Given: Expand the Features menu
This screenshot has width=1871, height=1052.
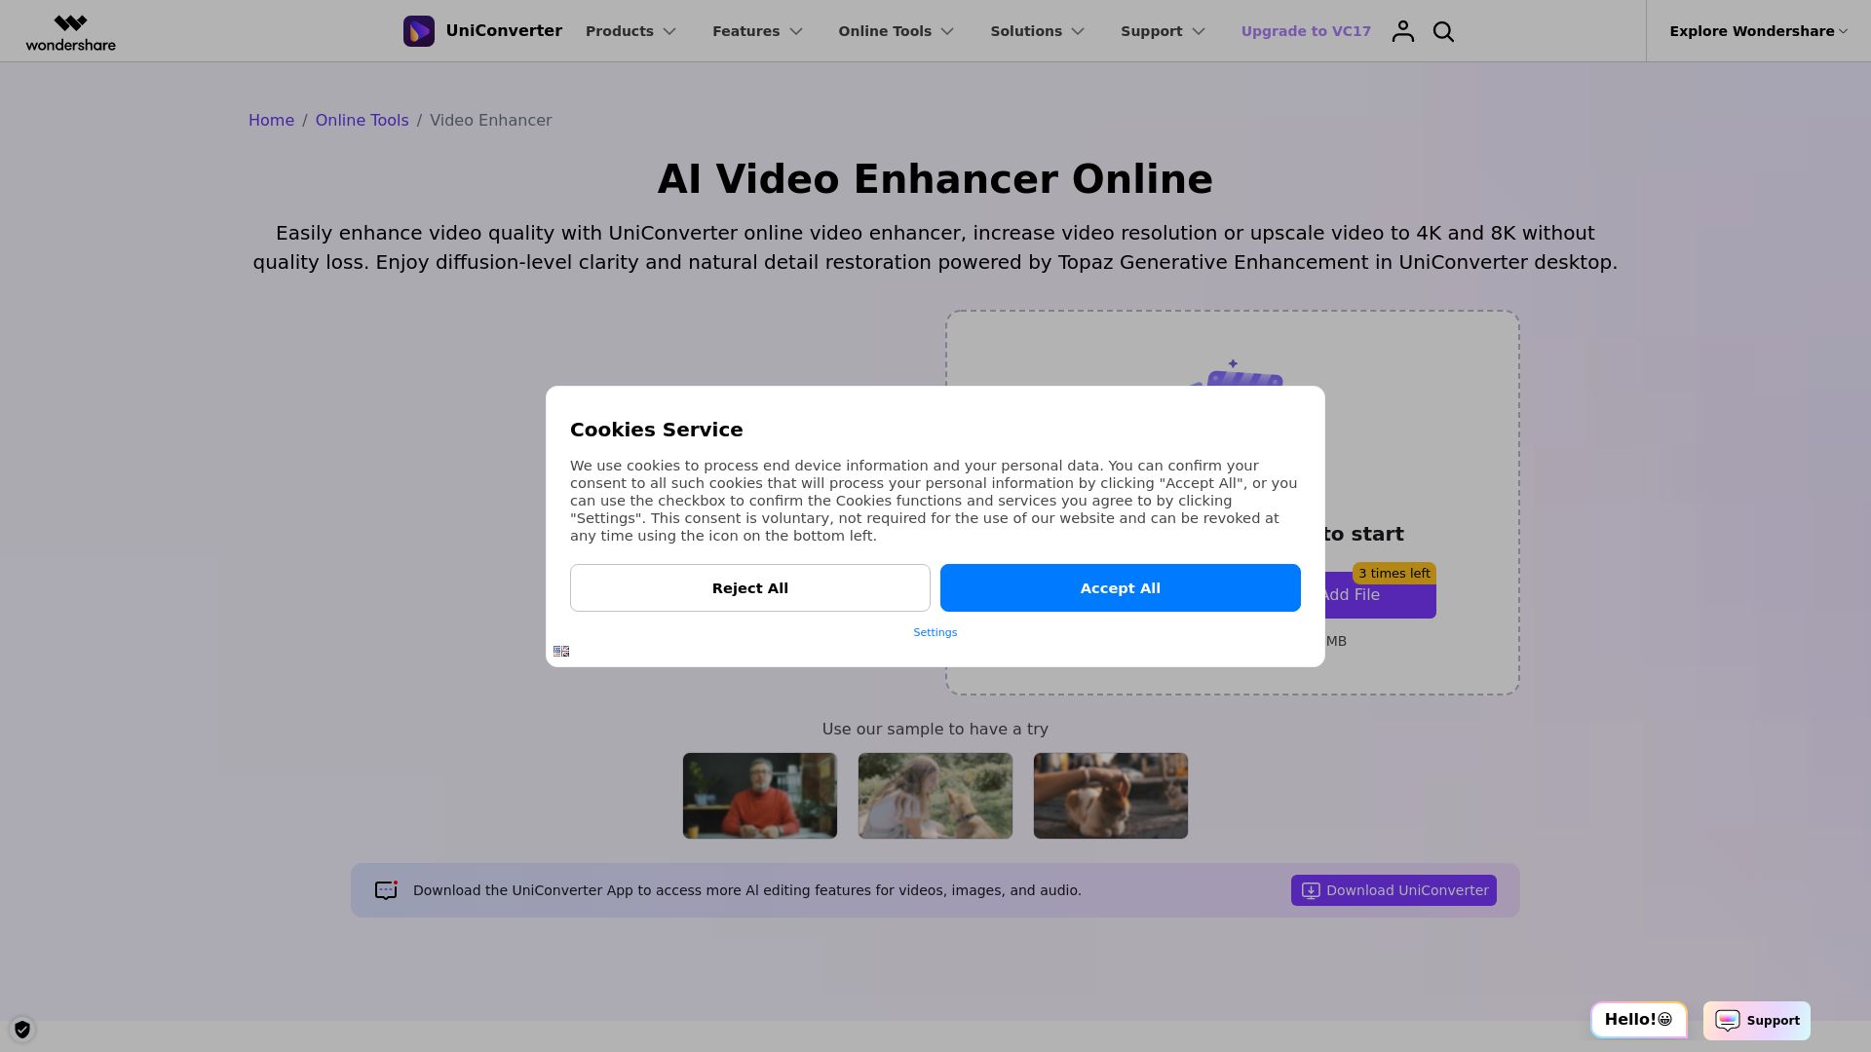Looking at the screenshot, I should tap(757, 31).
